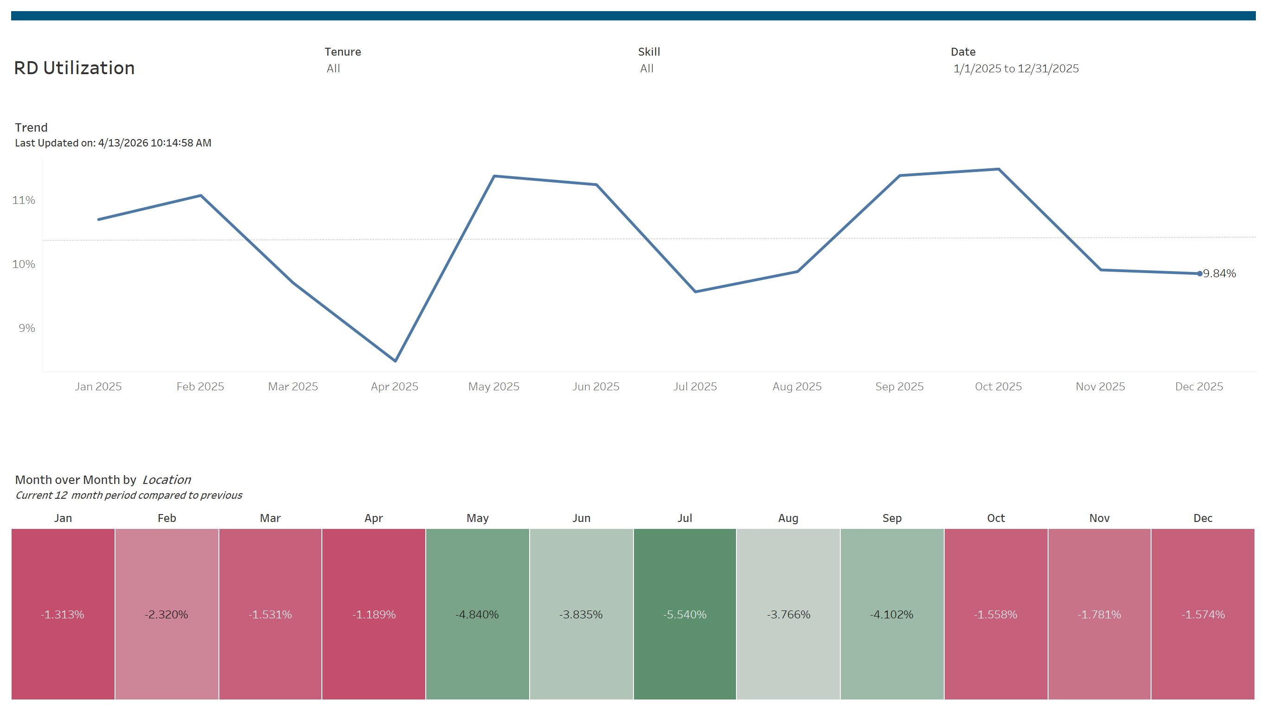Select the Feb cell with -2.320%
Screen dimensions: 1267x712
coord(167,614)
